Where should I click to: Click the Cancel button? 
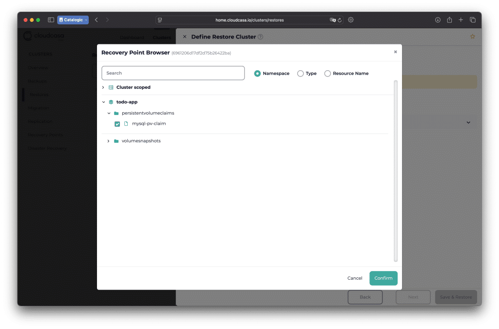[x=355, y=278]
